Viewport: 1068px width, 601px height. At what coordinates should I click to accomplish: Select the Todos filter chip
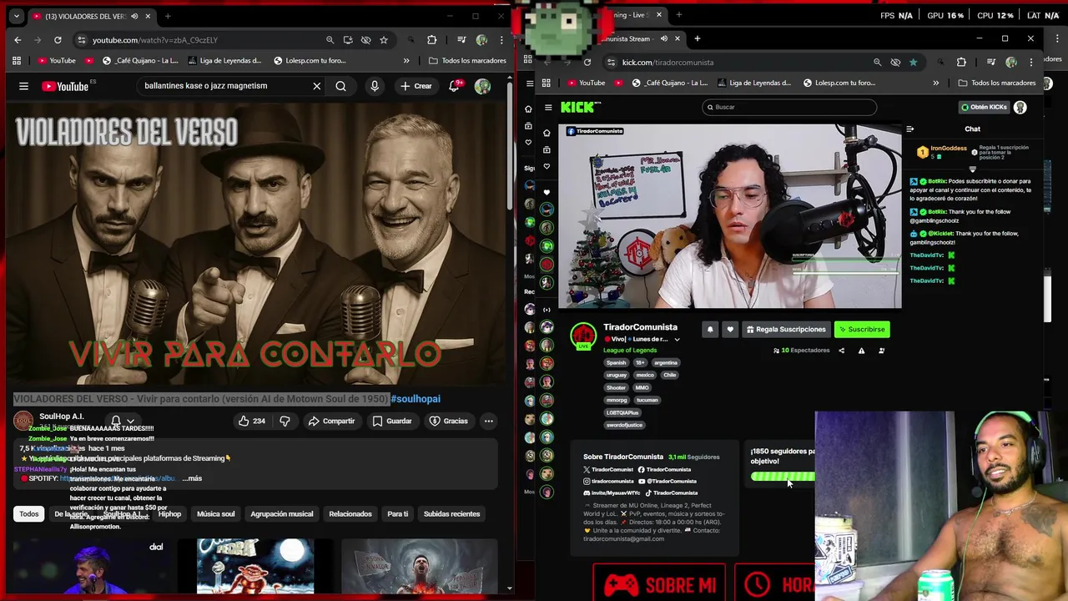(29, 514)
